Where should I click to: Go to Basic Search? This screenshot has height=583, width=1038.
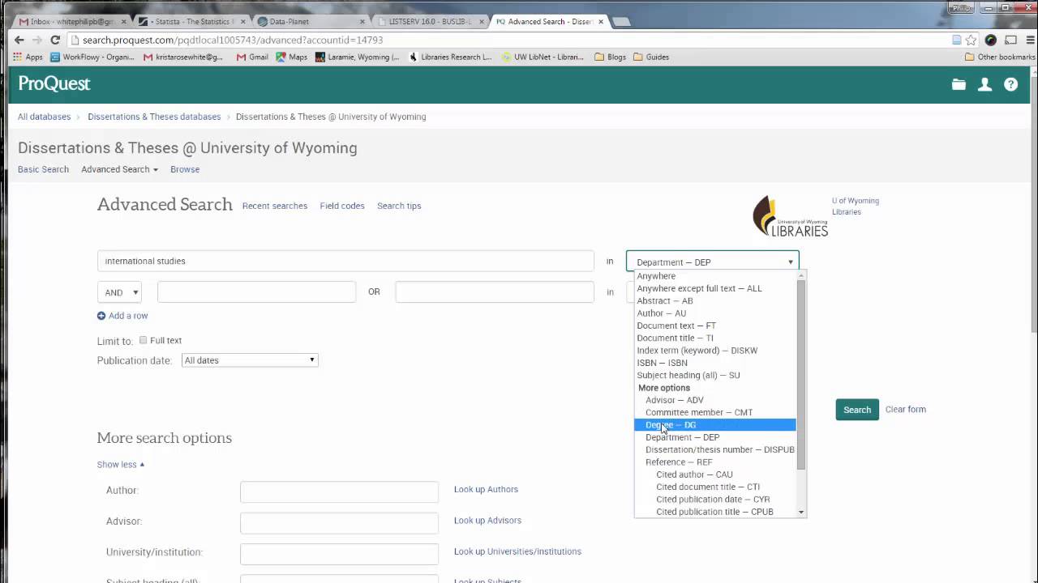click(43, 169)
